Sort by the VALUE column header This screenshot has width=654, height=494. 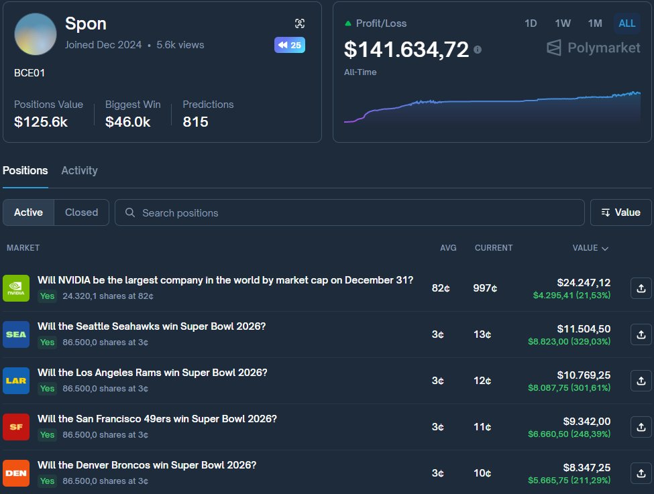pyautogui.click(x=590, y=248)
